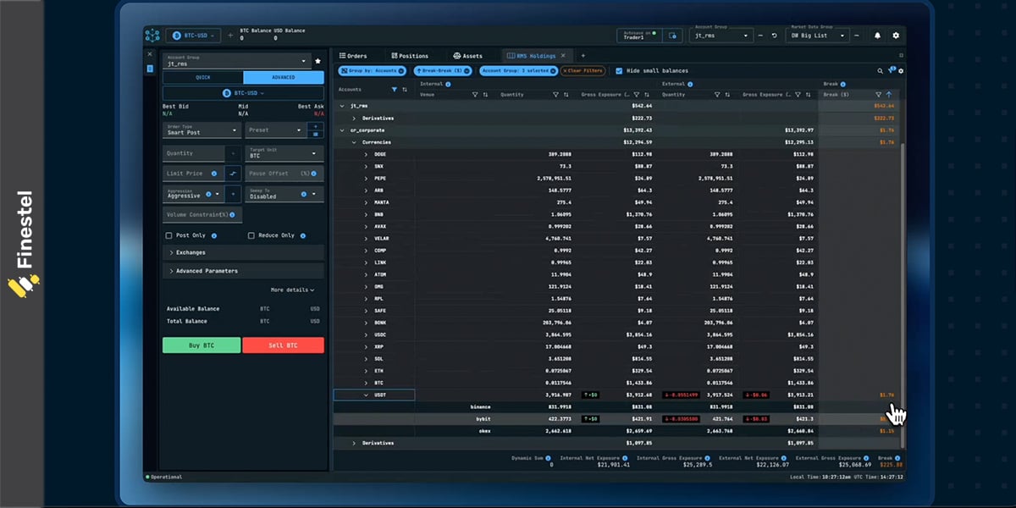Enable the Post Only checkbox
Viewport: 1016px width, 508px height.
(168, 235)
